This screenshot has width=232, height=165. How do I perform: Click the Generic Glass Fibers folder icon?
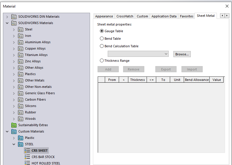[21, 93]
